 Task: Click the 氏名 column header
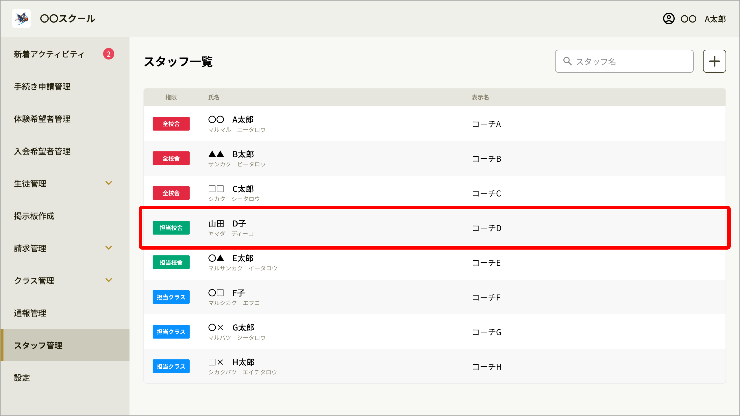[x=214, y=97]
